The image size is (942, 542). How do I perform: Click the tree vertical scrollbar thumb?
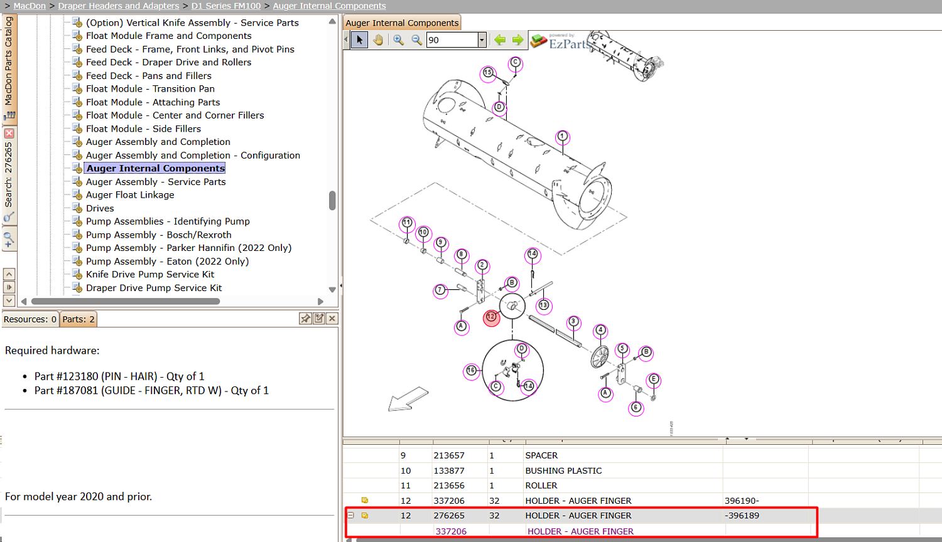coord(332,201)
